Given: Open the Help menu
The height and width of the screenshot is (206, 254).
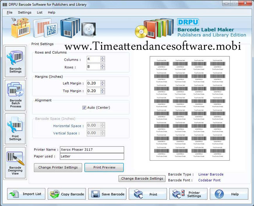Looking at the screenshot, I should [52, 13].
